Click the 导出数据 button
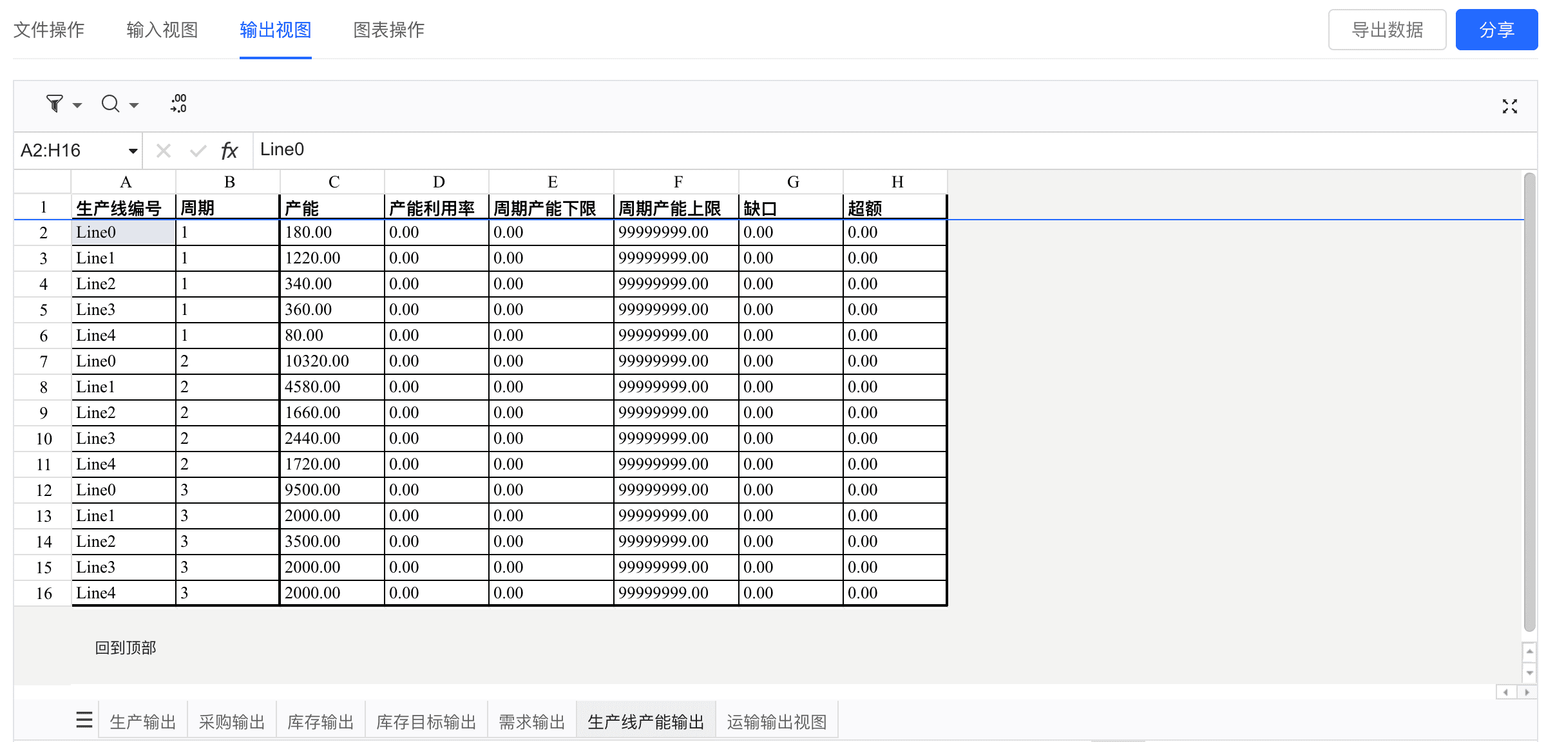Image resolution: width=1546 pixels, height=742 pixels. (x=1388, y=30)
